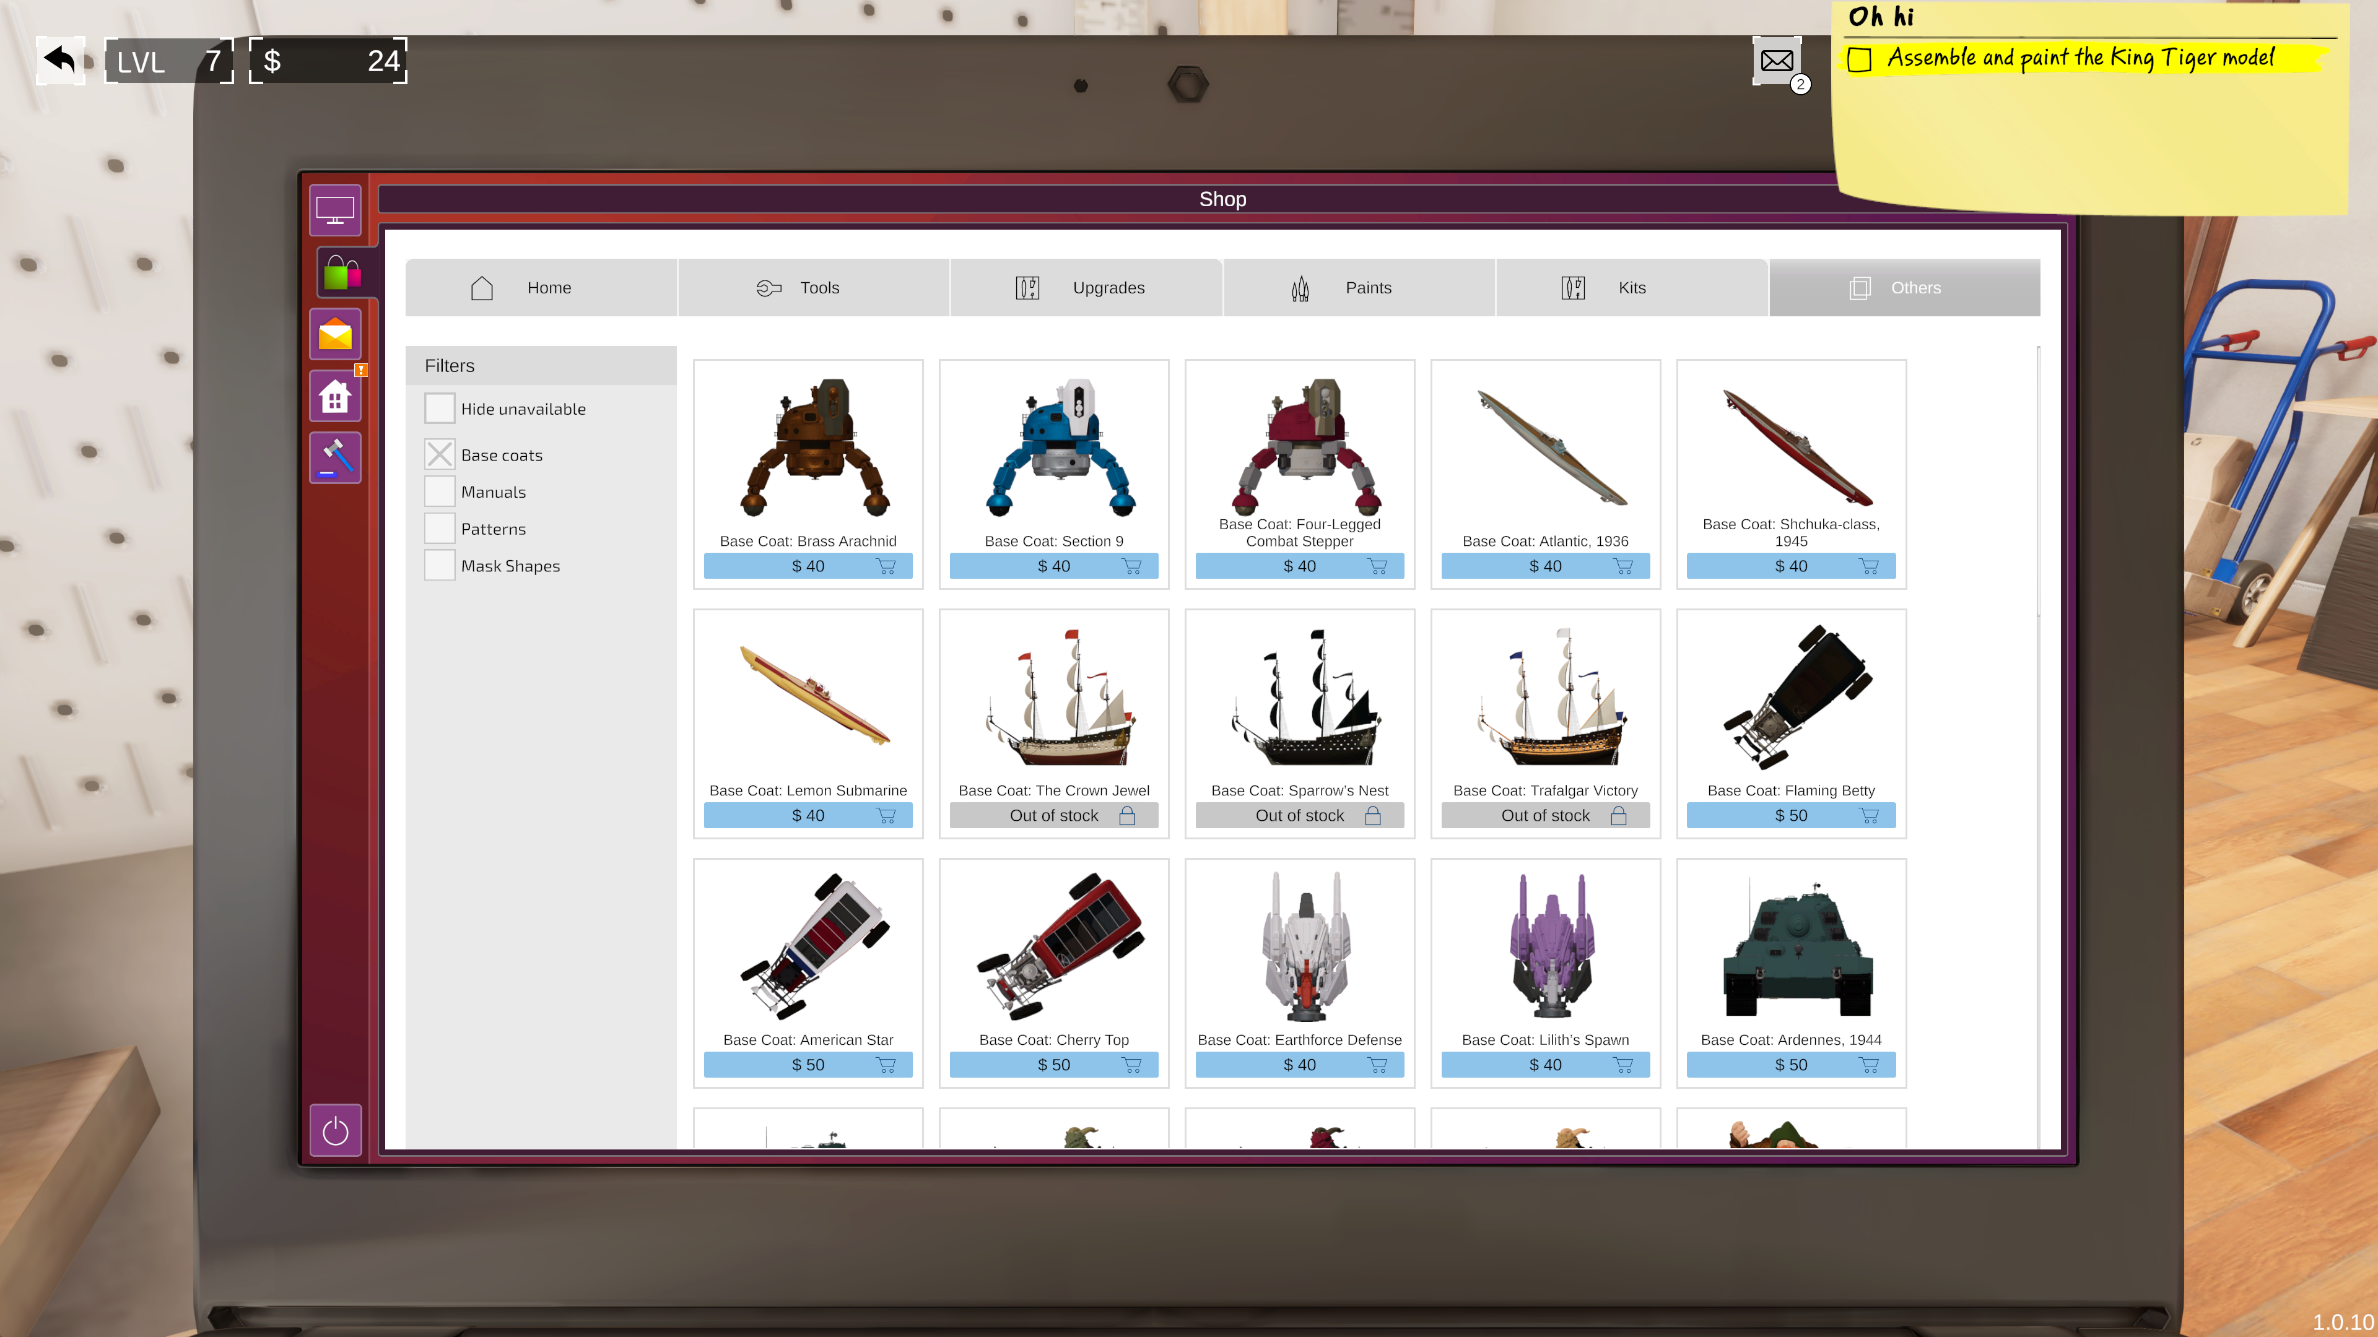Buy Cherry Top base coat for $50

click(1053, 1065)
